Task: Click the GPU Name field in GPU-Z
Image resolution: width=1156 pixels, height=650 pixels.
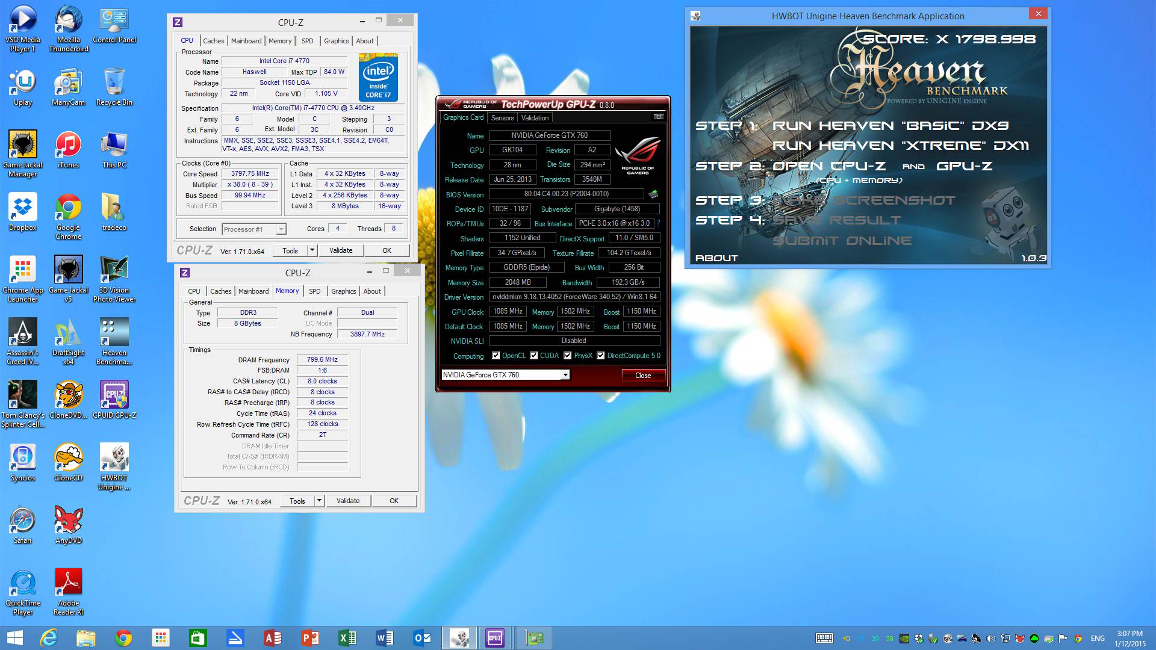Action: pos(550,135)
